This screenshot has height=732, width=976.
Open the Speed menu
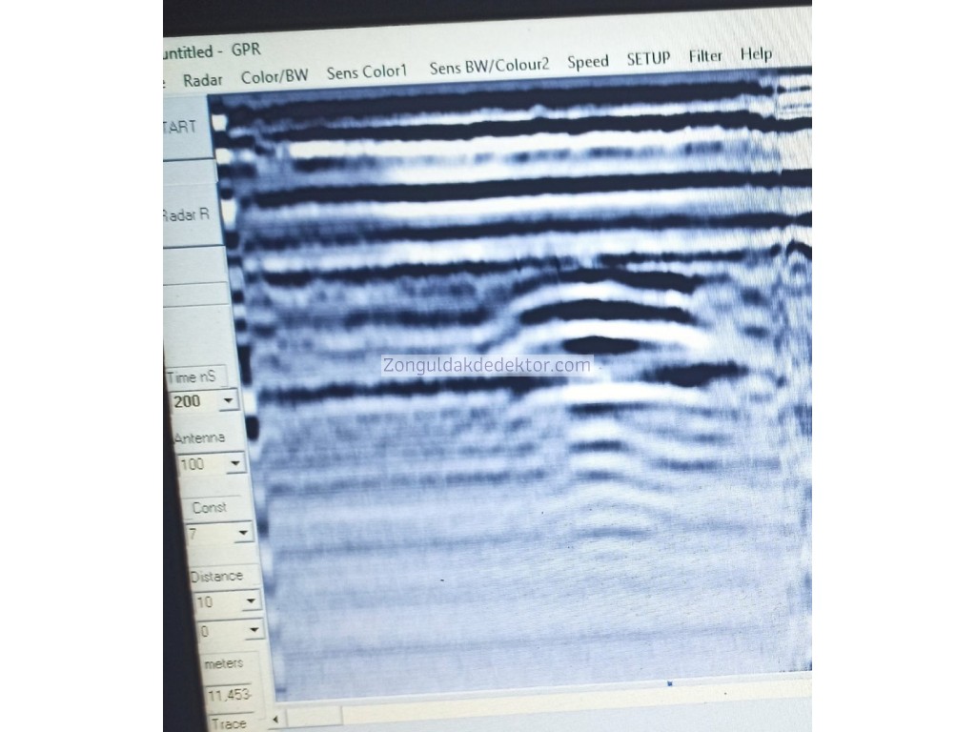point(587,62)
